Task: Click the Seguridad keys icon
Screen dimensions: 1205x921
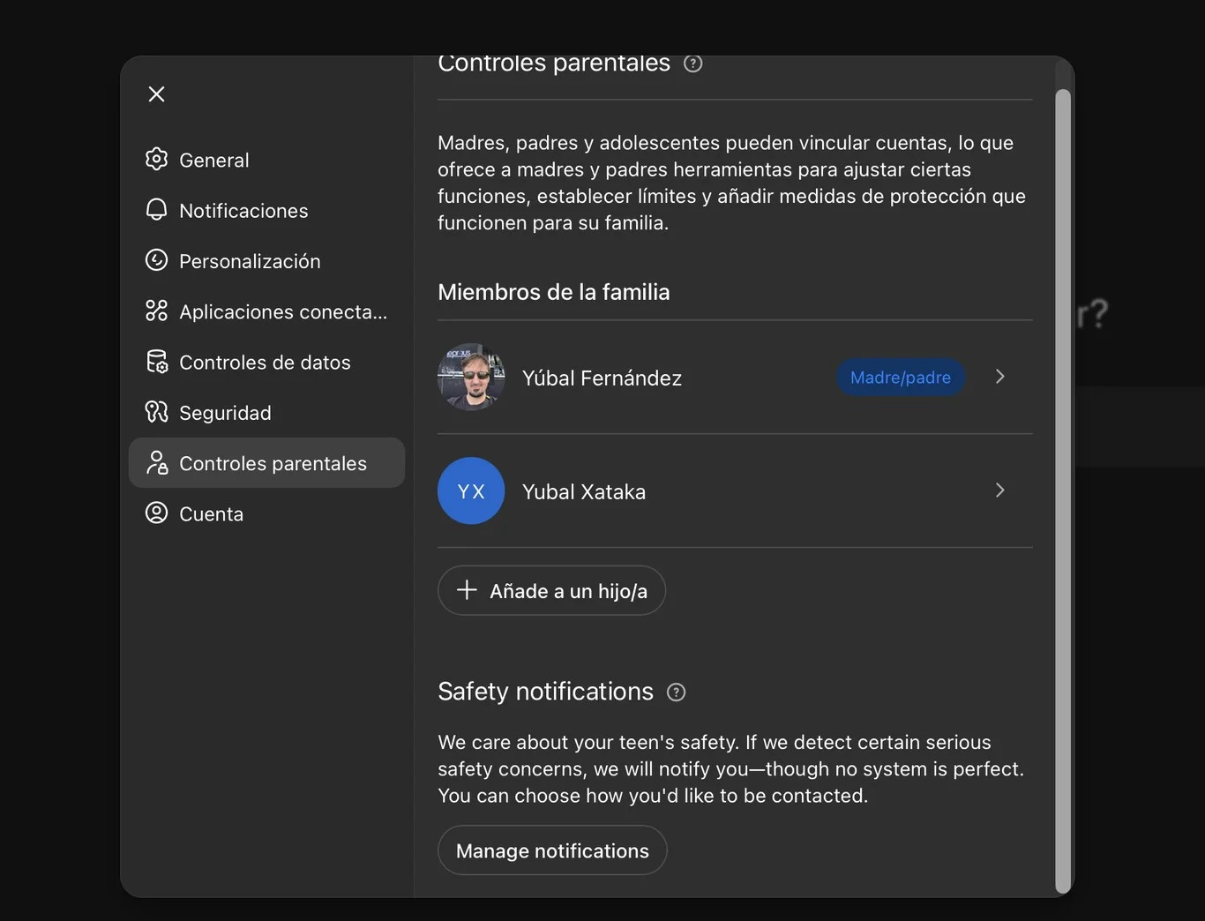Action: (156, 412)
